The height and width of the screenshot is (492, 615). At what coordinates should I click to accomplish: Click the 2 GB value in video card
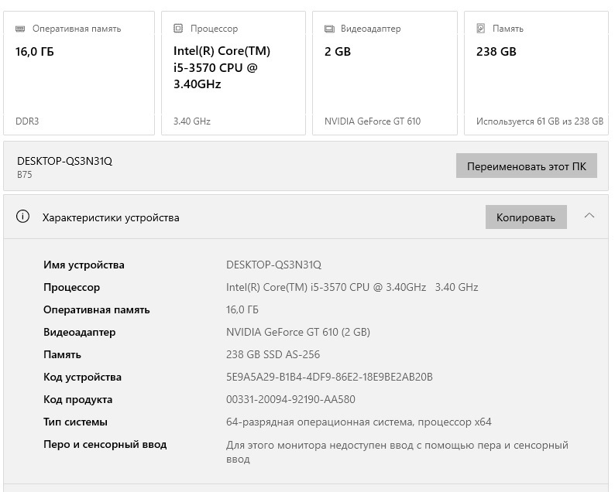tap(338, 52)
